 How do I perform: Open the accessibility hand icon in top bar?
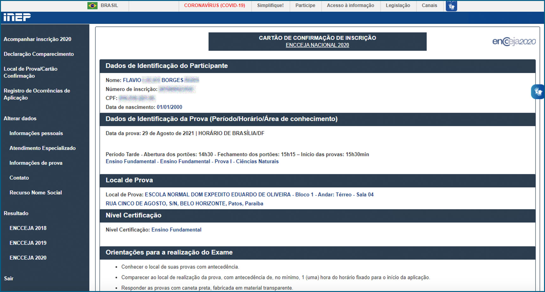point(451,5)
